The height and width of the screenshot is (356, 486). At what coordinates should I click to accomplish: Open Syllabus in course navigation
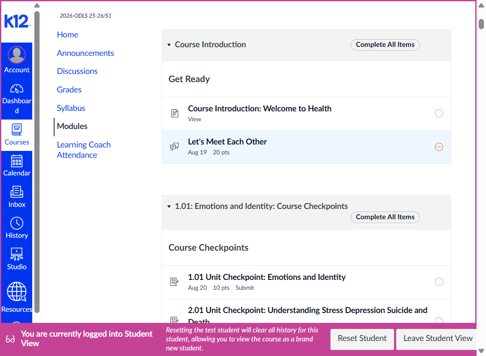tap(71, 108)
